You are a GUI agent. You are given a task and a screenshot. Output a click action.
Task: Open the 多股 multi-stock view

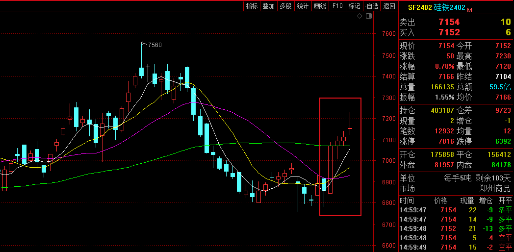(x=286, y=6)
